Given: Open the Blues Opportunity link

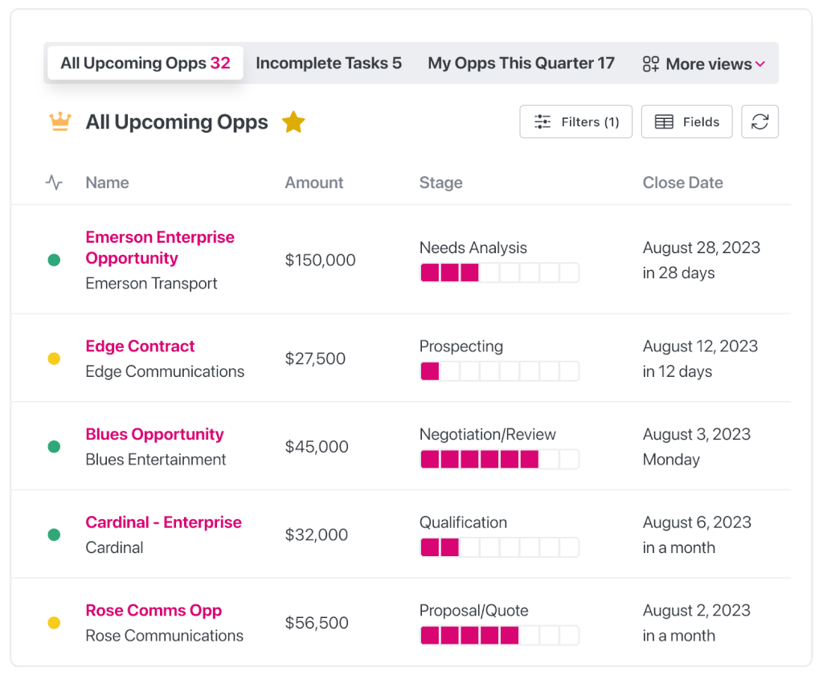Looking at the screenshot, I should [x=155, y=434].
